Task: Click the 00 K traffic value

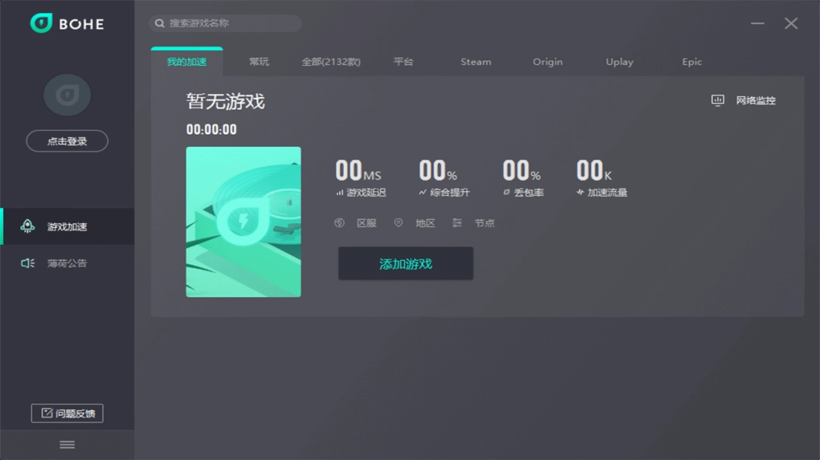Action: coord(594,171)
